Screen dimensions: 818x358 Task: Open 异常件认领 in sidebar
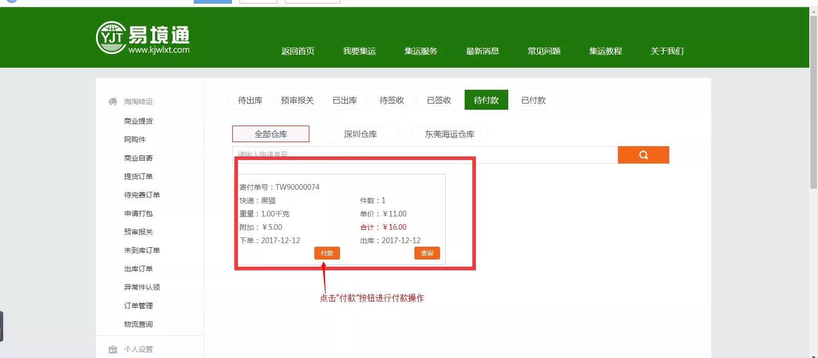click(x=142, y=287)
